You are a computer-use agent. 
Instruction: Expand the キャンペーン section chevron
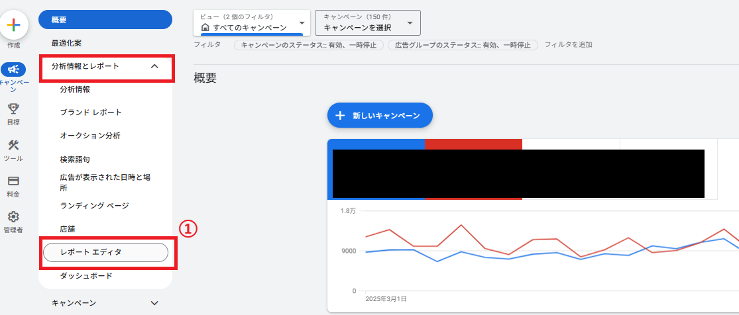(154, 303)
